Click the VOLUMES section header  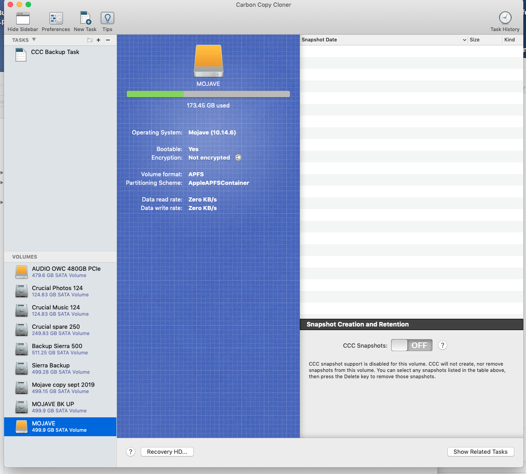tap(24, 257)
